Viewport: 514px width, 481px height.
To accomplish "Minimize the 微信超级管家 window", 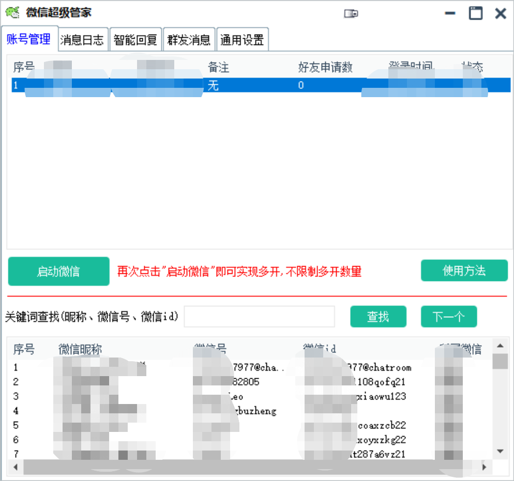I will pyautogui.click(x=450, y=13).
